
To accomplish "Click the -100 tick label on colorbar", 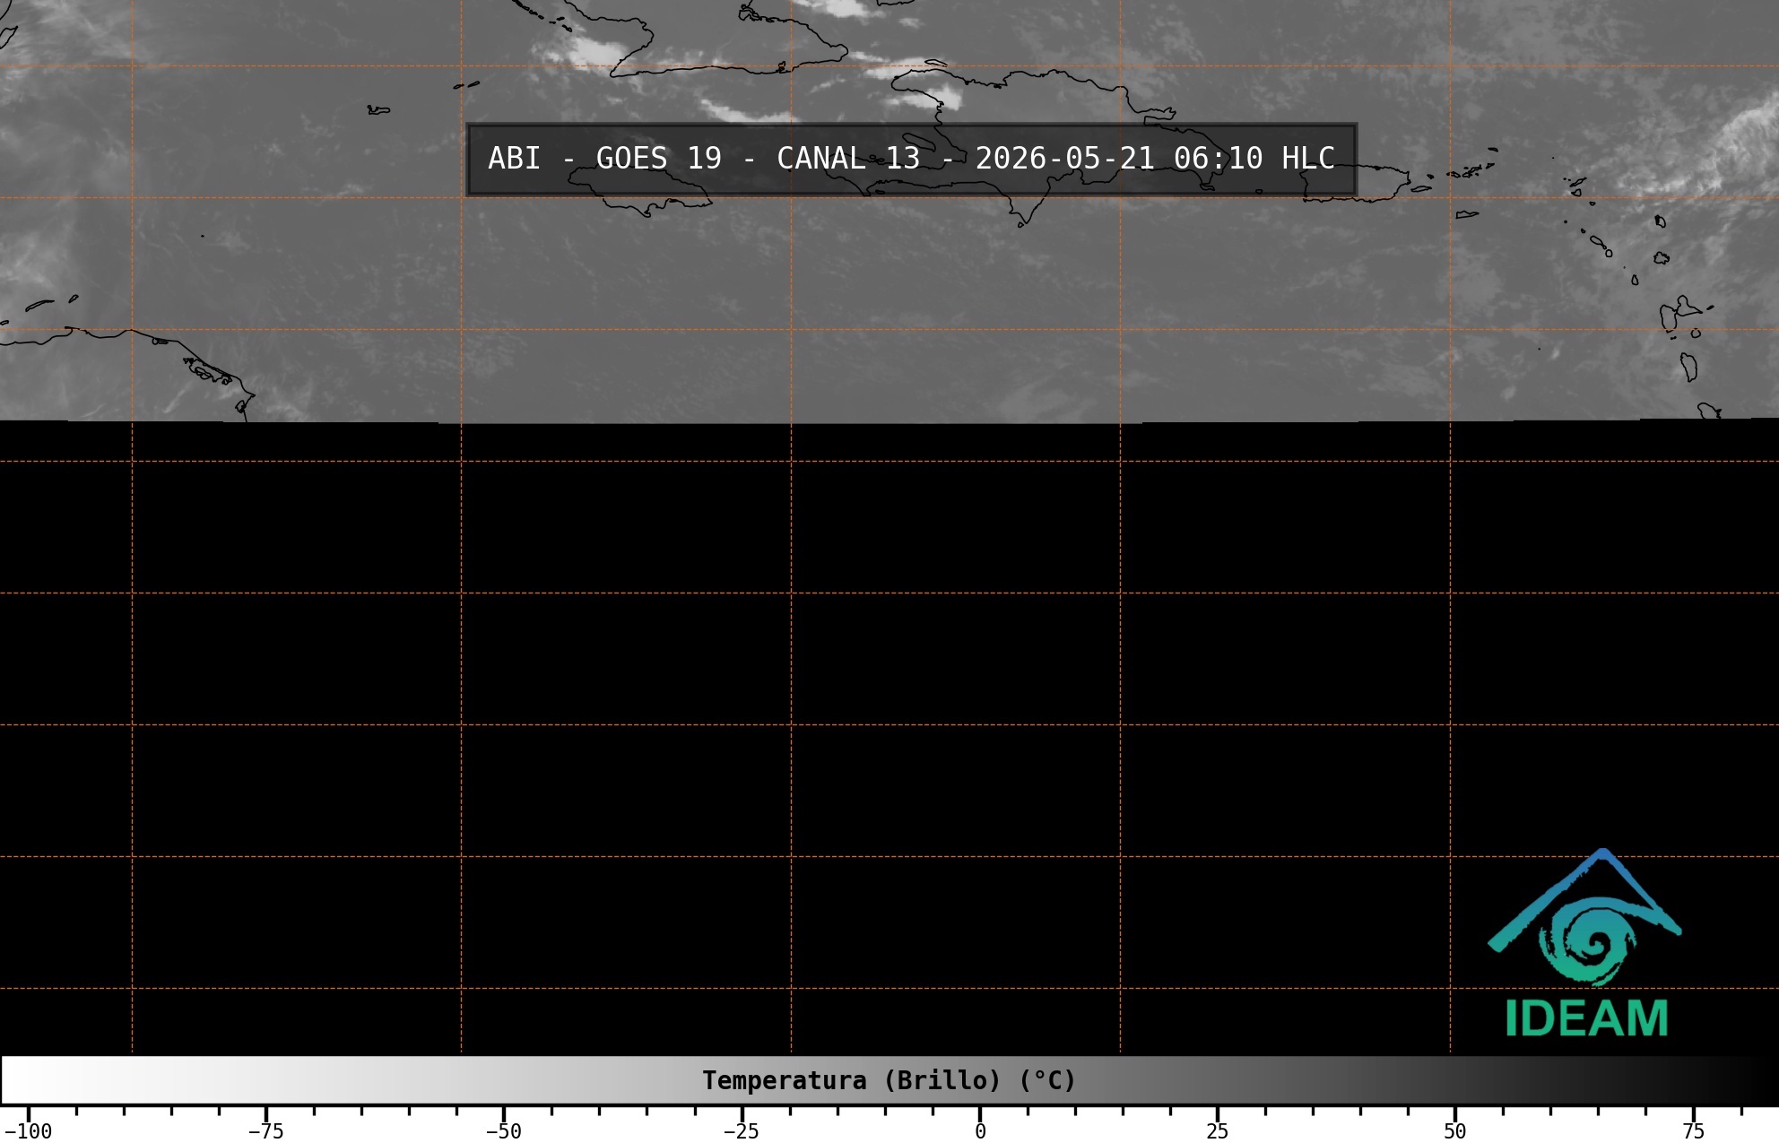I will coord(28,1131).
